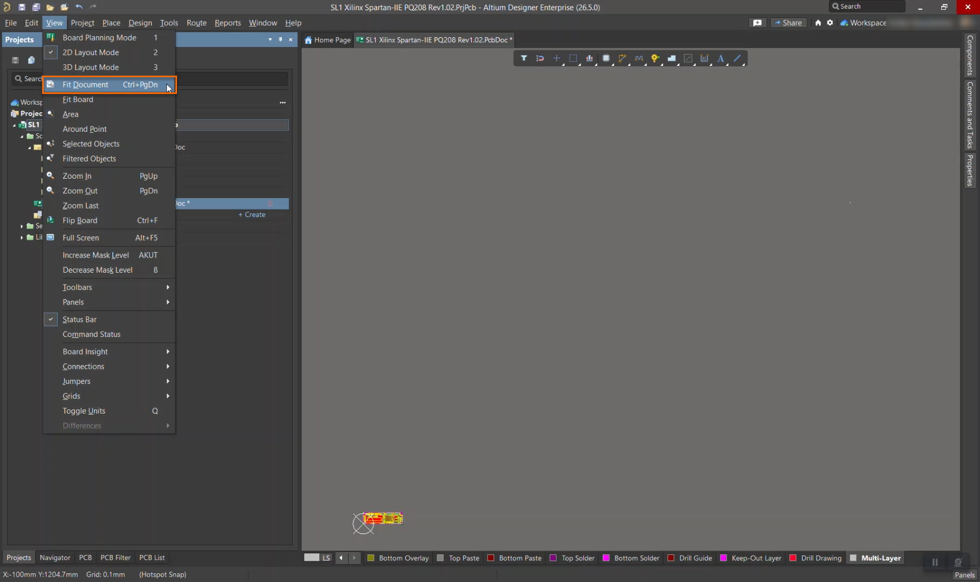The height and width of the screenshot is (582, 980).
Task: Activate the snapping options toolbar icon
Action: tap(540, 58)
